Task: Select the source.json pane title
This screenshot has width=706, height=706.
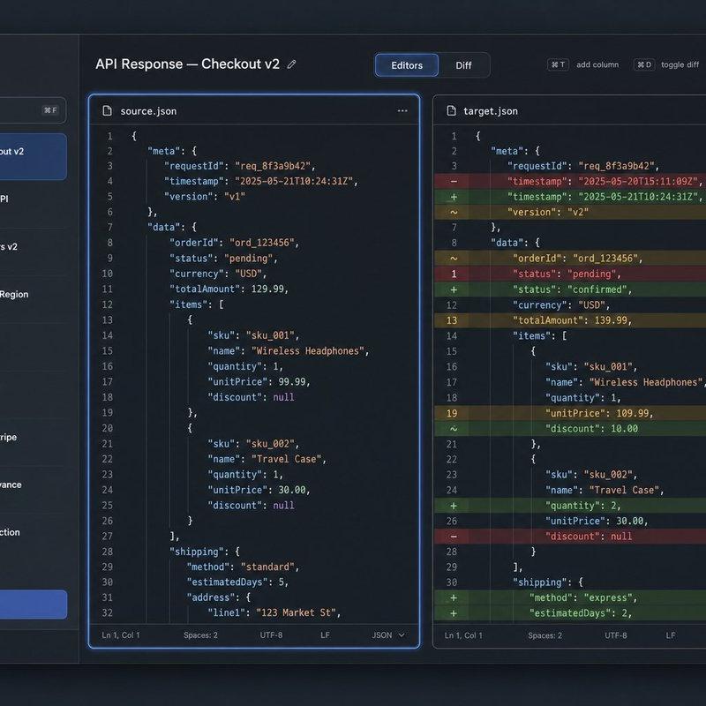Action: coord(148,111)
